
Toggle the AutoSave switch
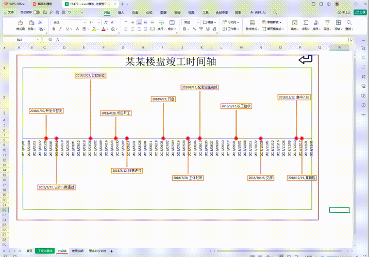(36, 12)
